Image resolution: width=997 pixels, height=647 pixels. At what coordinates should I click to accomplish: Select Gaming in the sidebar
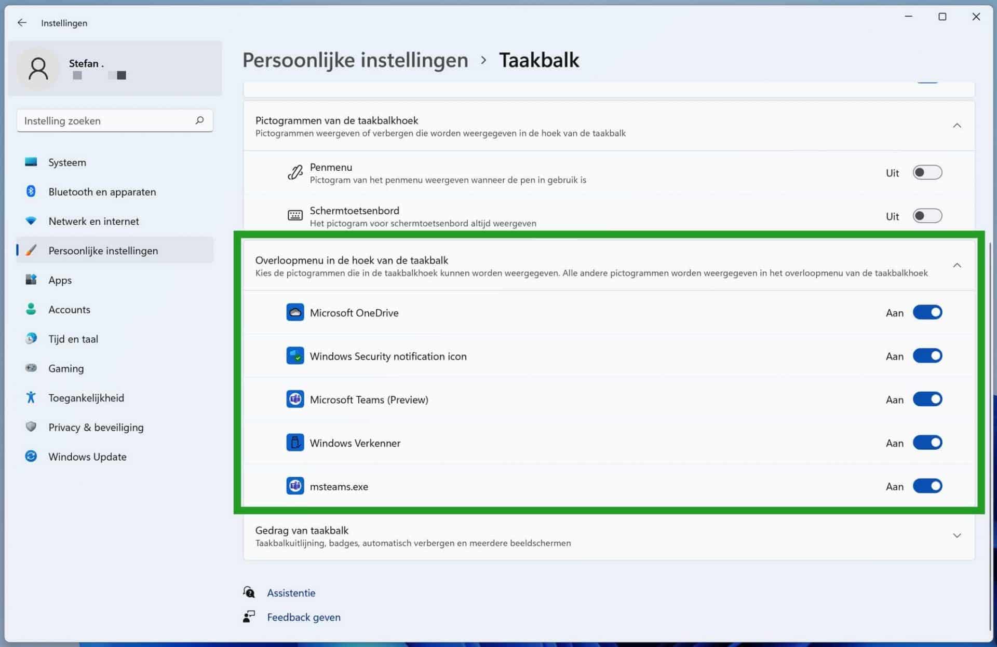coord(66,368)
